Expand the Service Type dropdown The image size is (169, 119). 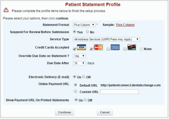(x=106, y=39)
